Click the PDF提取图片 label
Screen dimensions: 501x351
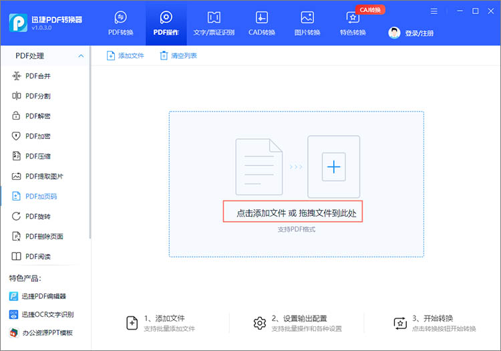pos(44,176)
